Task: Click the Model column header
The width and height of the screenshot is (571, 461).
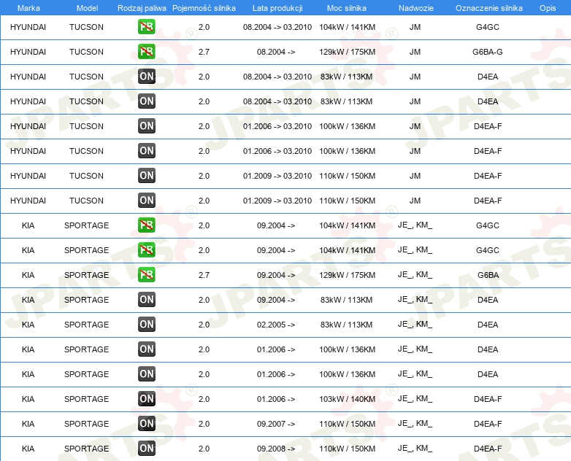Action: click(x=87, y=8)
